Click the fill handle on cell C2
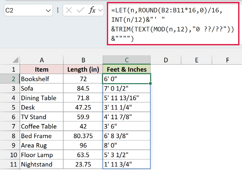 pos(150,83)
